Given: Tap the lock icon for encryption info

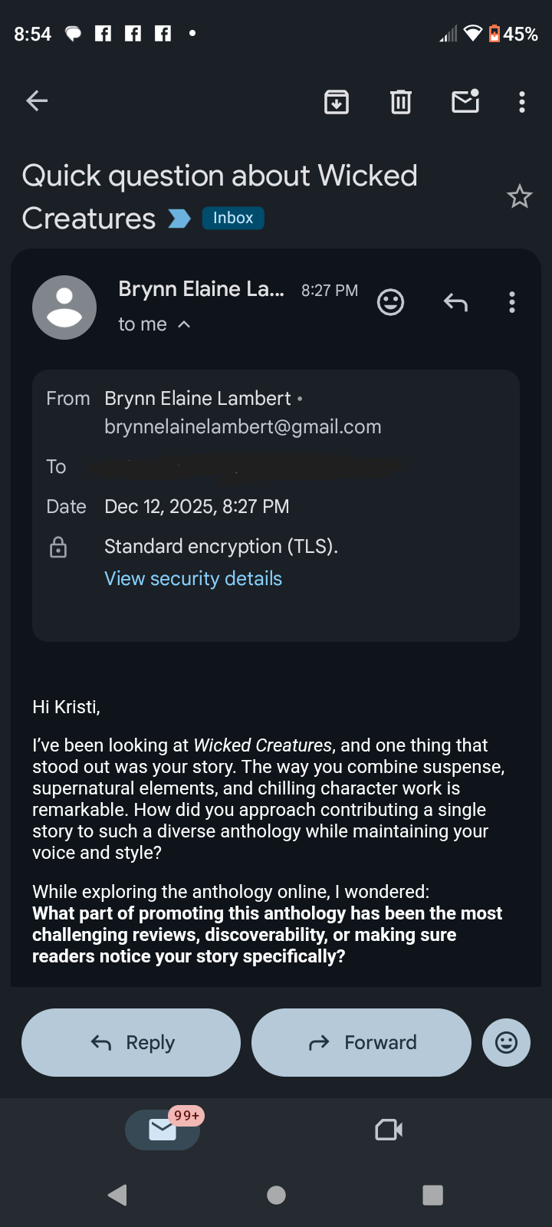Looking at the screenshot, I should point(58,547).
